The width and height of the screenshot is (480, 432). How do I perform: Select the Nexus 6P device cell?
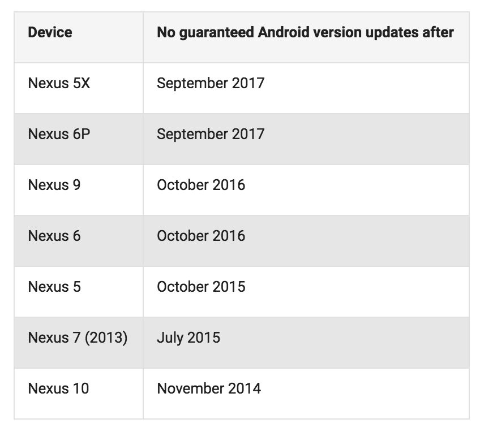coord(59,134)
